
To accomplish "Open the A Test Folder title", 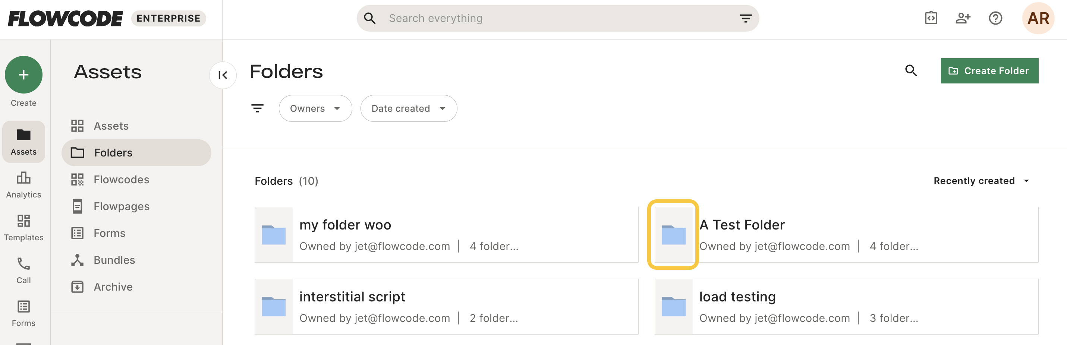I will click(x=742, y=225).
